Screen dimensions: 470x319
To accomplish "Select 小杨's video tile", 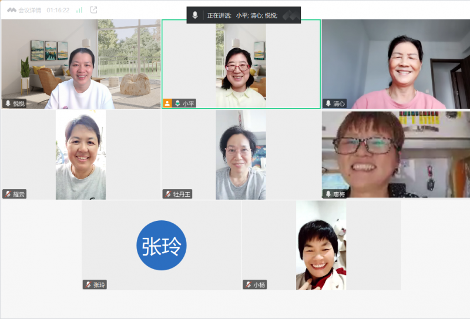I will point(321,244).
